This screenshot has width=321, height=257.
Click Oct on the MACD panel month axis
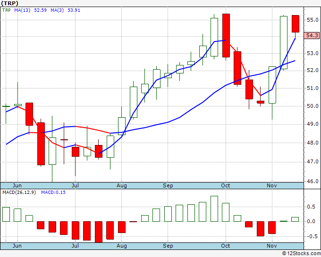226,246
